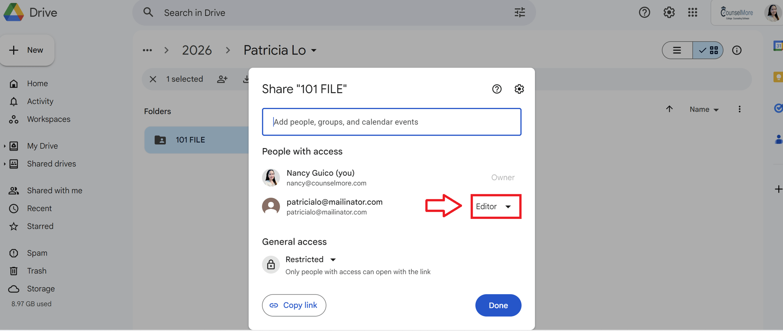The height and width of the screenshot is (331, 783).
Task: Open Google Keep from the right side panel
Action: point(778,77)
